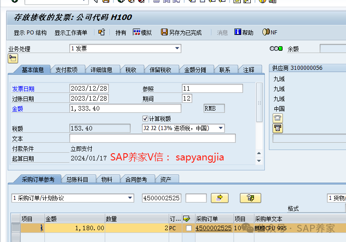This screenshot has height=242, width=346.
Task: Click the 模拟 simulate icon button
Action: coord(142,33)
